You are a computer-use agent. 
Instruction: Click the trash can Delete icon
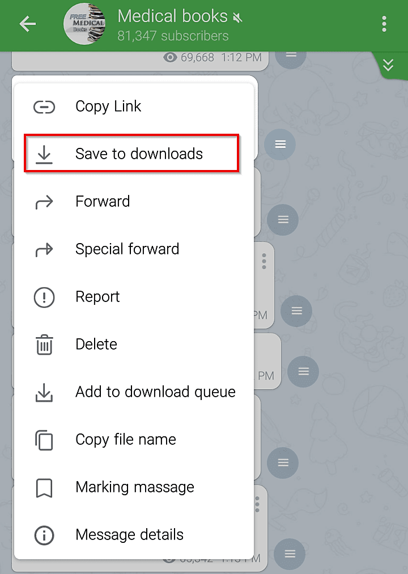pyautogui.click(x=44, y=345)
